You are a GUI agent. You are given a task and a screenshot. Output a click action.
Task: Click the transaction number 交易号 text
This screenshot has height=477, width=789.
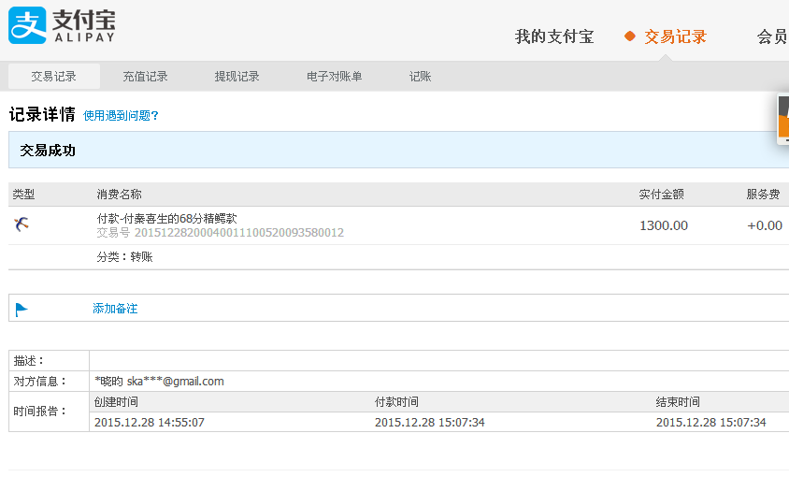click(220, 233)
